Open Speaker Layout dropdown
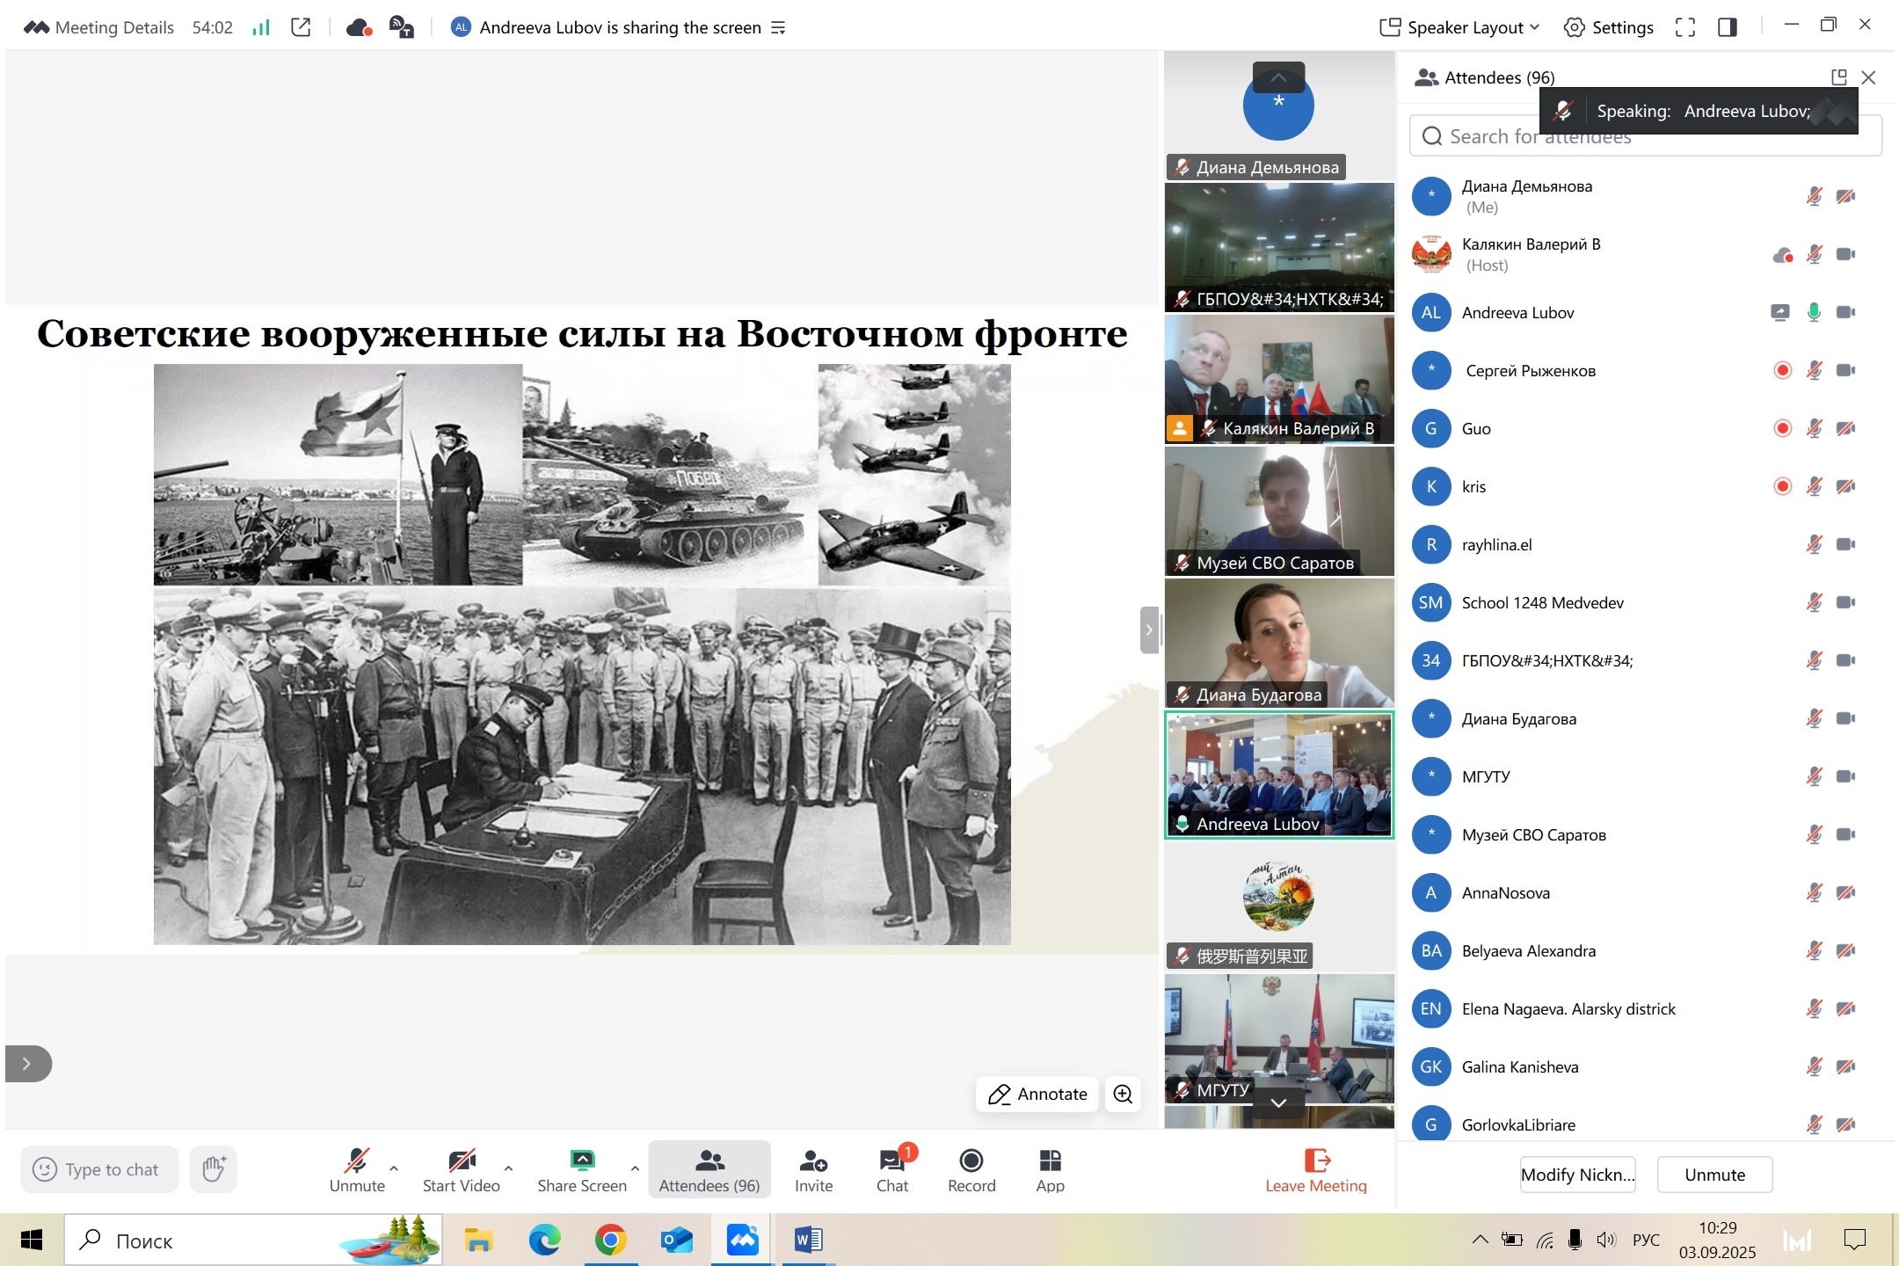This screenshot has width=1899, height=1266. tap(1460, 27)
